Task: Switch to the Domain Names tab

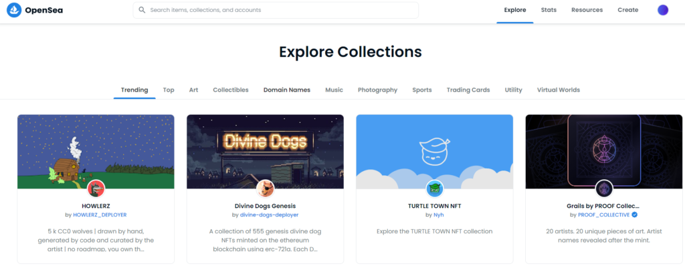Action: (x=286, y=90)
